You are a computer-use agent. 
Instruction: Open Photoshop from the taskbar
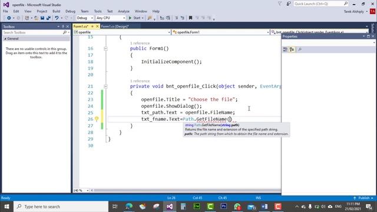coord(224,207)
